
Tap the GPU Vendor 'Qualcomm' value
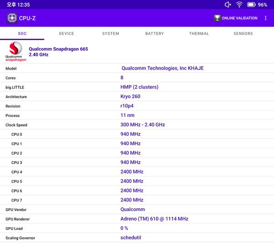132,209
